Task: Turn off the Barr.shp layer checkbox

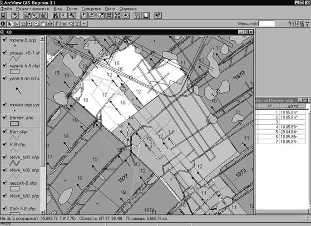Action: coord(4,131)
